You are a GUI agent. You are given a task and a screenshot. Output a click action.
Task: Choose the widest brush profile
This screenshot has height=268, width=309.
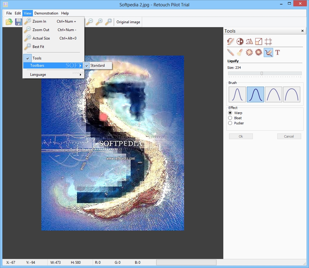pyautogui.click(x=292, y=94)
